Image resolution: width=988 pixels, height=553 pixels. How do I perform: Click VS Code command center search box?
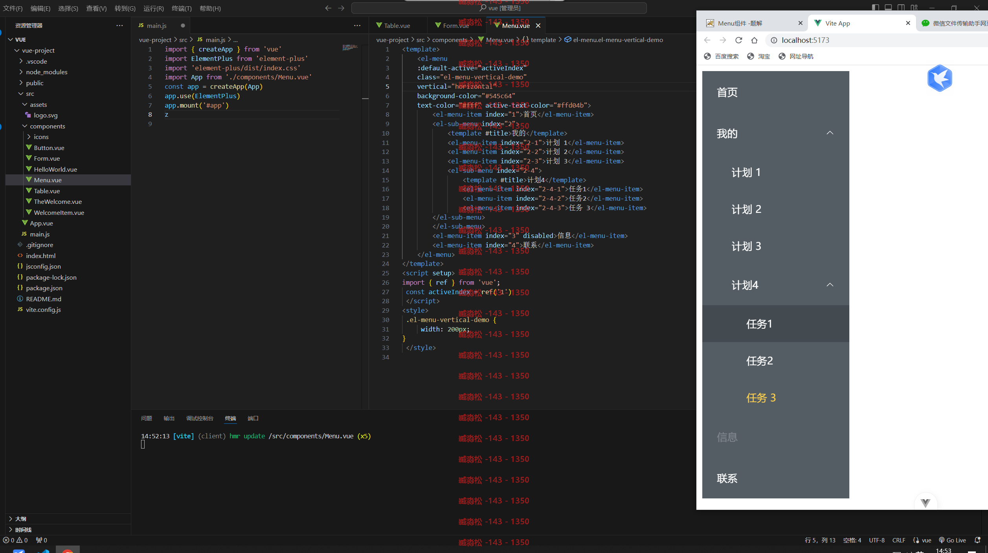499,8
